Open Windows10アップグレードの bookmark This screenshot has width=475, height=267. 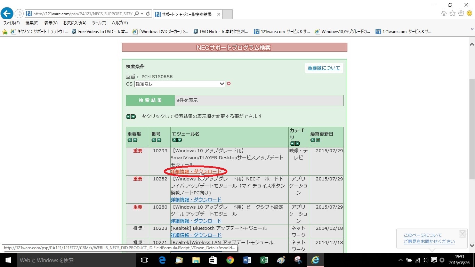(343, 31)
